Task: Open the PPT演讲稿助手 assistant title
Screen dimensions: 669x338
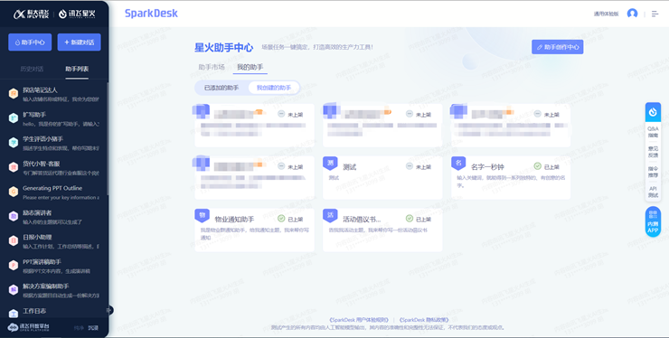Action: pyautogui.click(x=42, y=261)
